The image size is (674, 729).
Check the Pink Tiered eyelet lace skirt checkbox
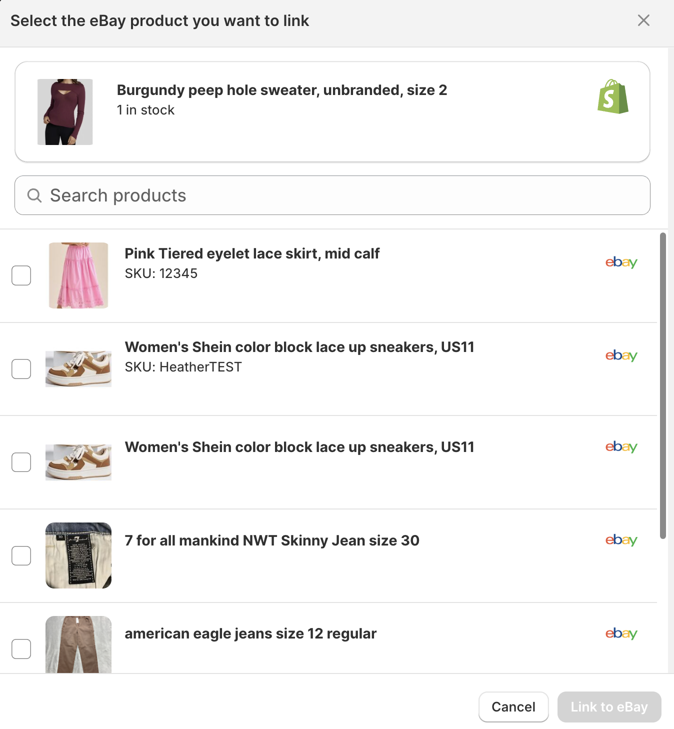(21, 275)
